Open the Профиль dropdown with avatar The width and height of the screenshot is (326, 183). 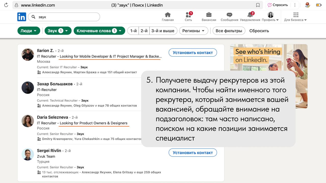click(x=270, y=17)
